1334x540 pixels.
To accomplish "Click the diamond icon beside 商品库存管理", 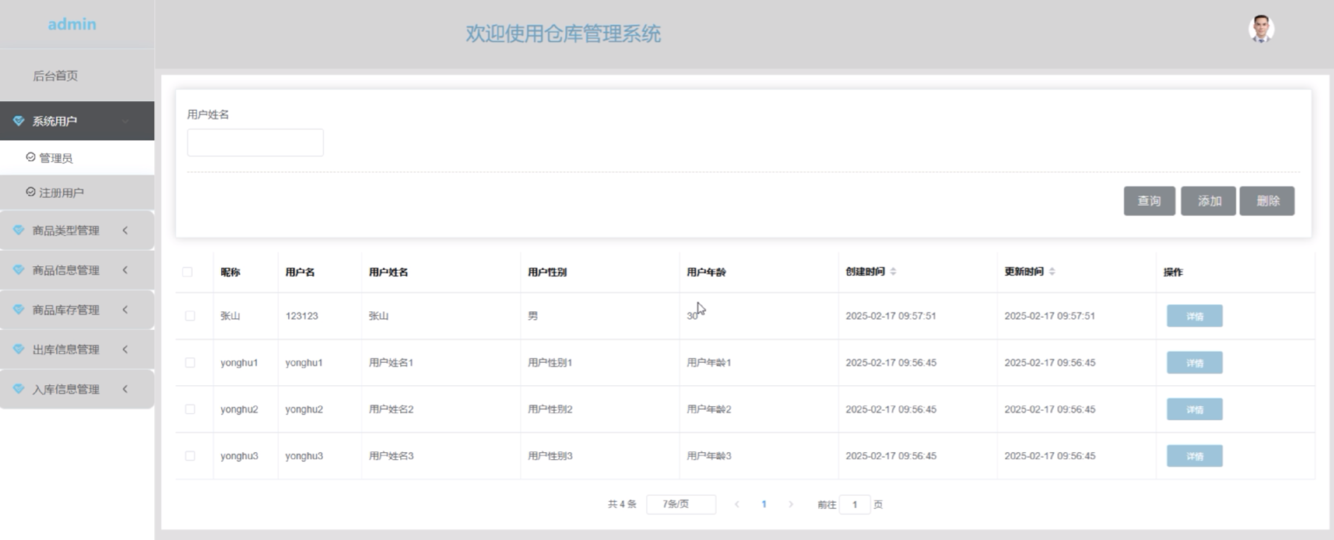I will point(19,310).
